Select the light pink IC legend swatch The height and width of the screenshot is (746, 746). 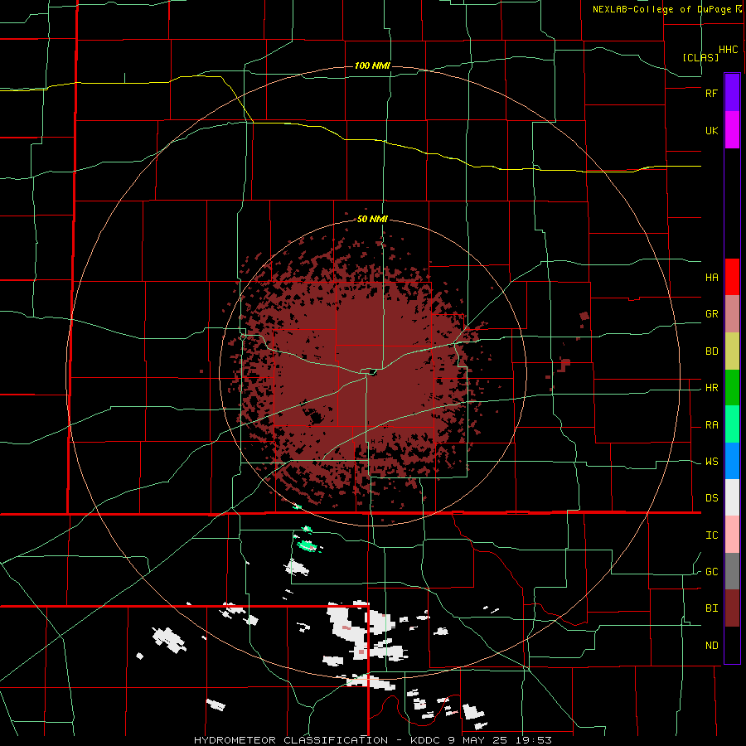point(732,535)
